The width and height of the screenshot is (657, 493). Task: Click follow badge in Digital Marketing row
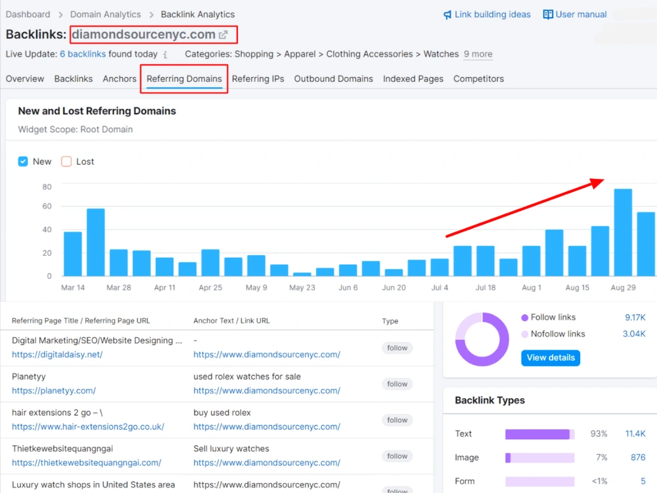tap(397, 348)
